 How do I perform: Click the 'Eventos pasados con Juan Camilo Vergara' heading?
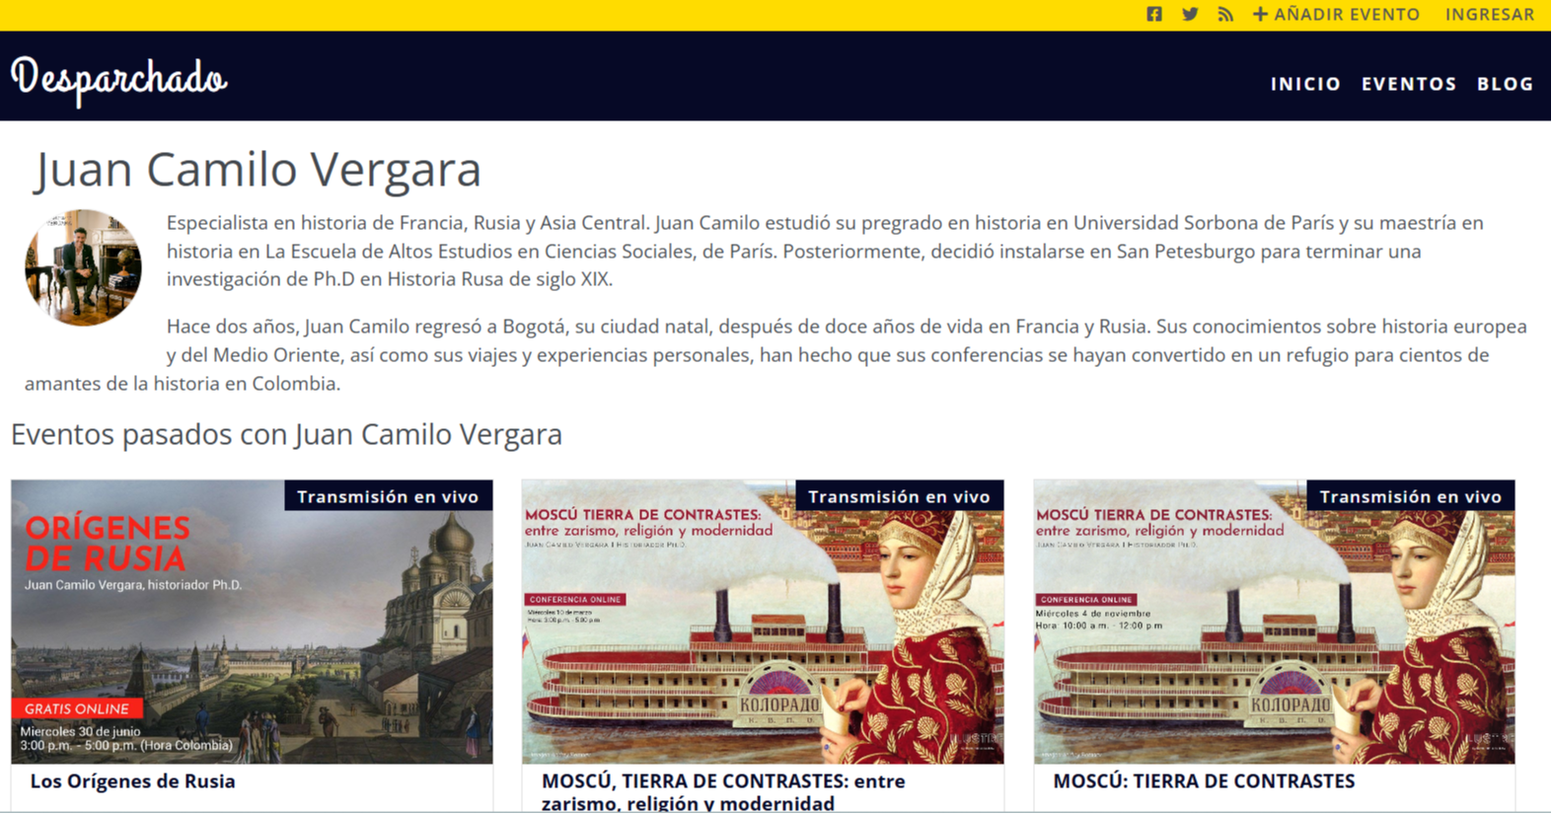[x=286, y=434]
